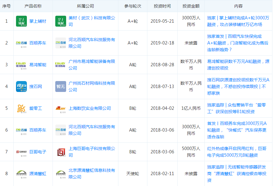Open the 广州找石材网络科技有限公司 company link
This screenshot has width=273, height=186.
tap(92, 86)
